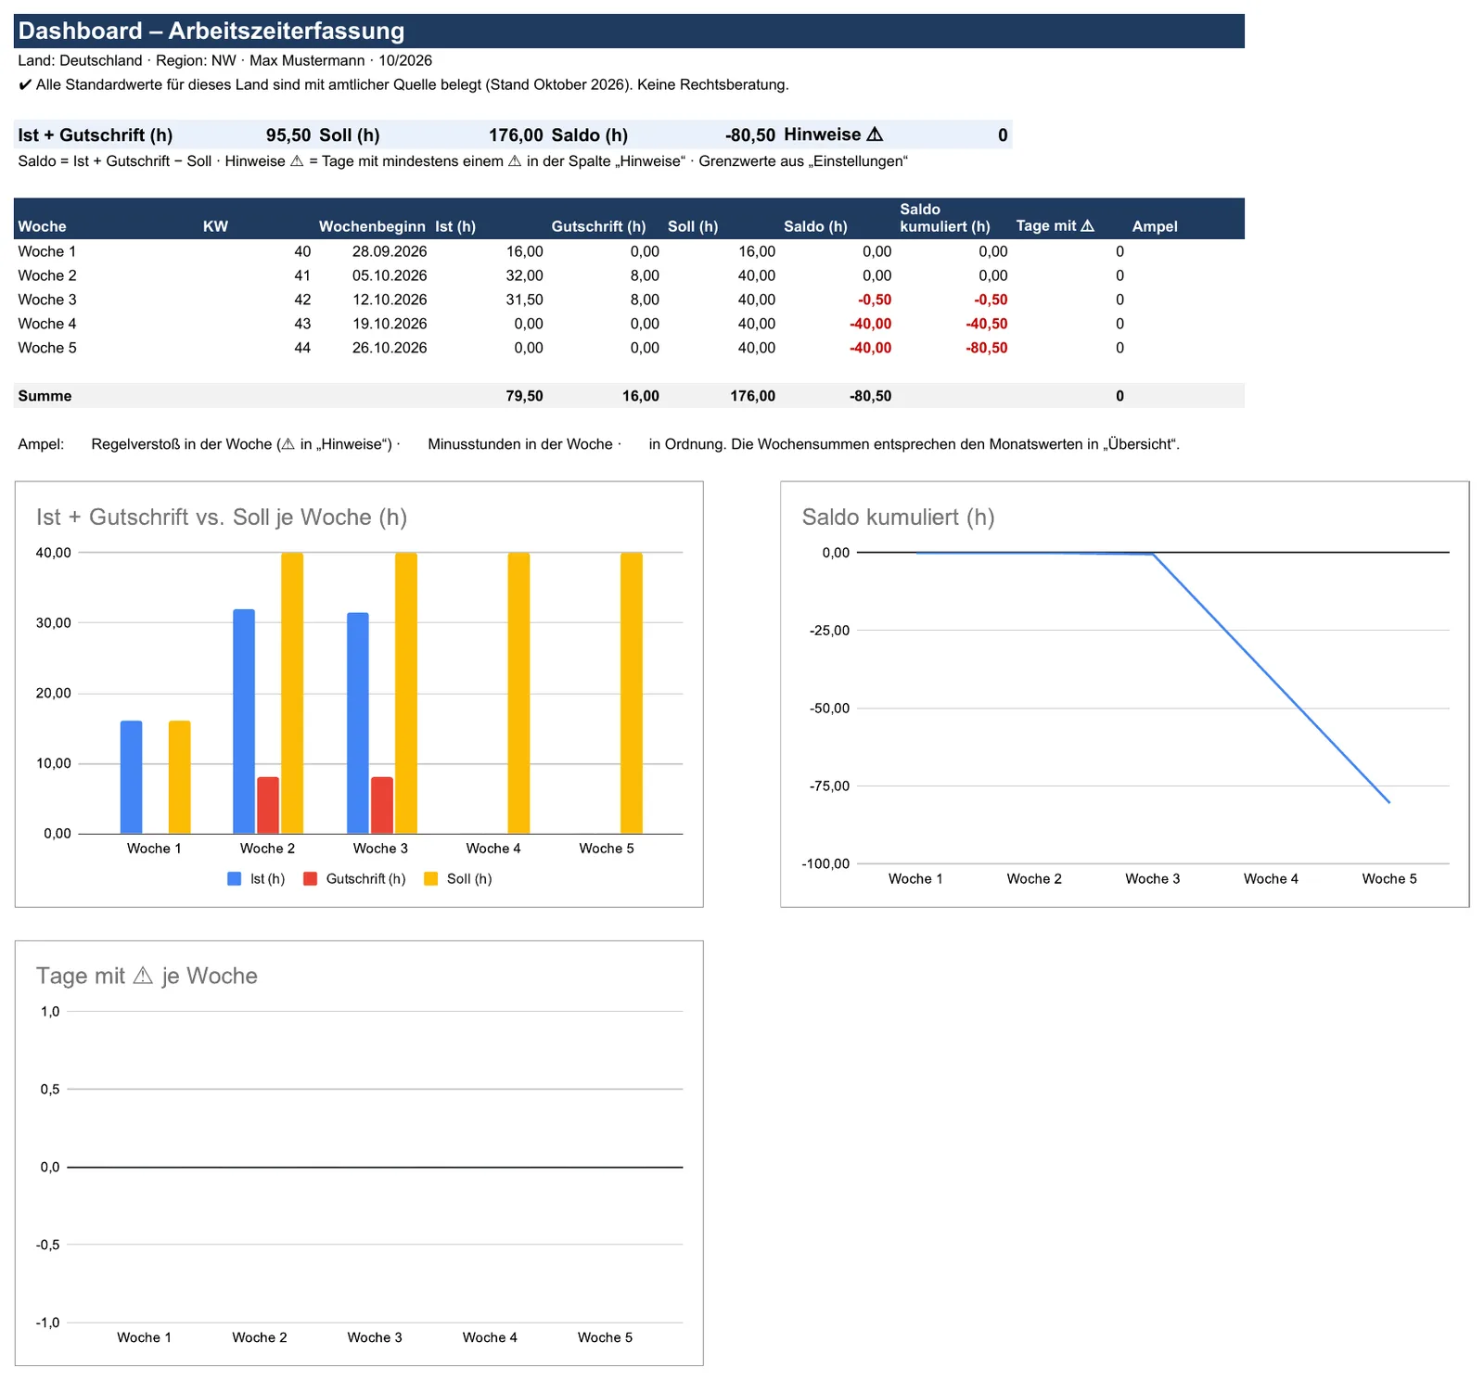The width and height of the screenshot is (1484, 1380).
Task: Click the 'Ist + Gutschrift vs. Soll je Woche (h)' chart title
Action: pyautogui.click(x=222, y=517)
